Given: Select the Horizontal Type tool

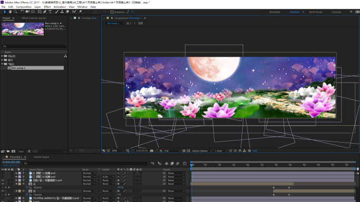Looking at the screenshot, I should pos(50,12).
